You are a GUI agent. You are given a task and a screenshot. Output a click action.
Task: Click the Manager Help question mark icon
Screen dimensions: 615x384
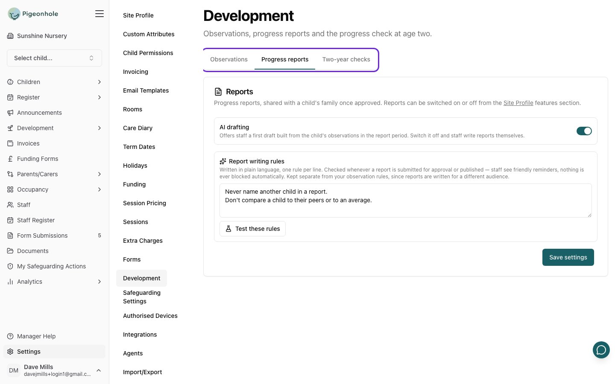(x=10, y=336)
